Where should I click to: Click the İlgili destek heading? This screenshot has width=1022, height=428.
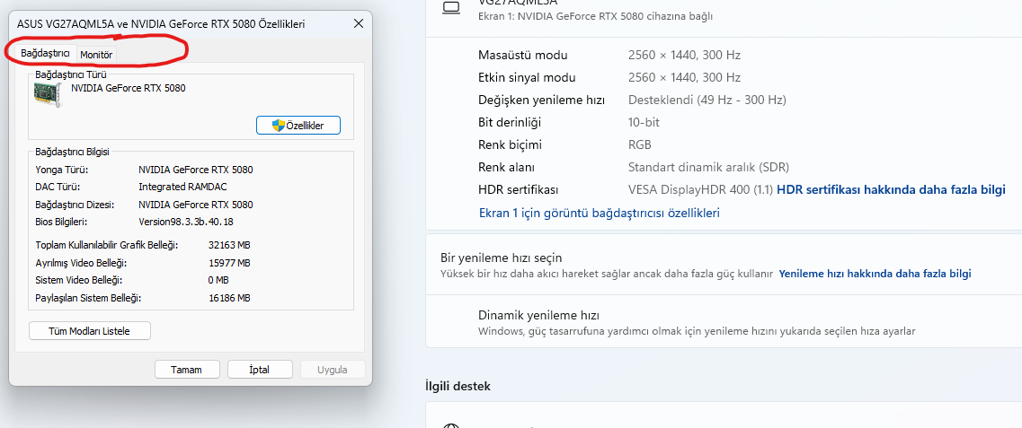[457, 387]
